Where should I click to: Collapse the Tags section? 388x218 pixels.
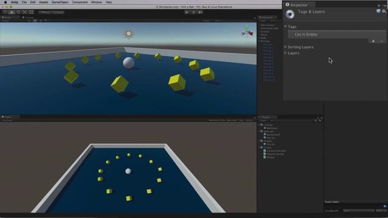[286, 27]
